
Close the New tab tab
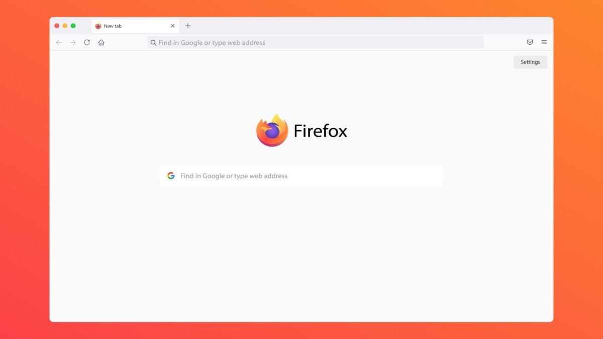(172, 26)
